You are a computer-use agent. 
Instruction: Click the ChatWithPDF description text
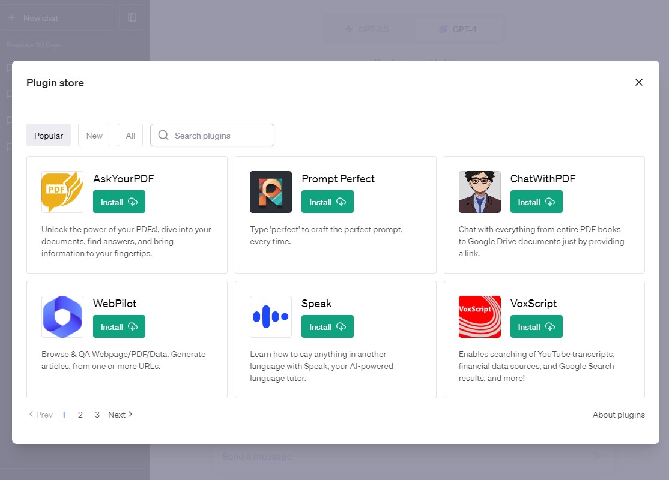(x=542, y=241)
